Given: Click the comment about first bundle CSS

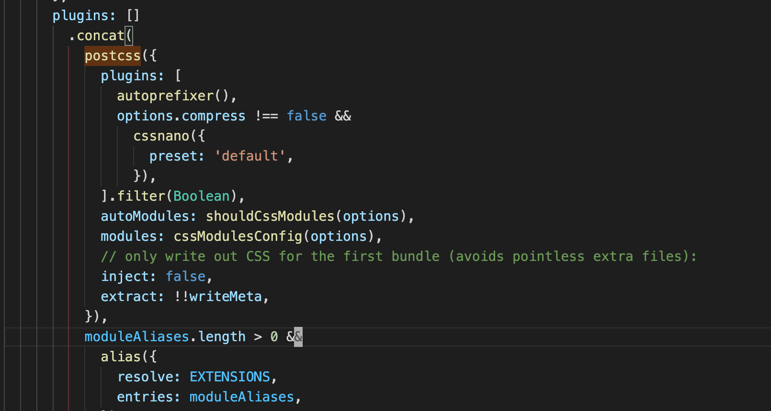Looking at the screenshot, I should pyautogui.click(x=399, y=257).
